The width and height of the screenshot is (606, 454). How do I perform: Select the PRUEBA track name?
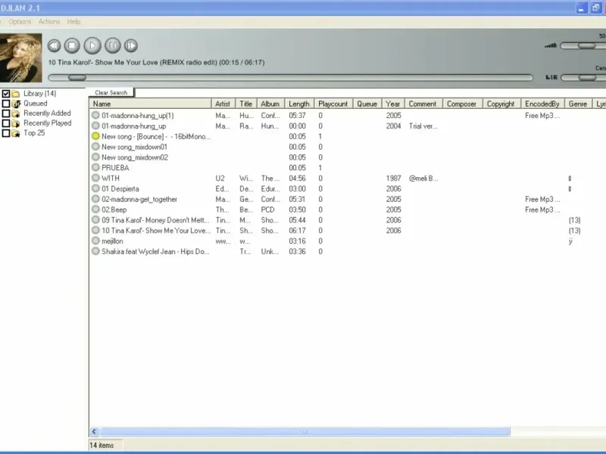pos(115,168)
